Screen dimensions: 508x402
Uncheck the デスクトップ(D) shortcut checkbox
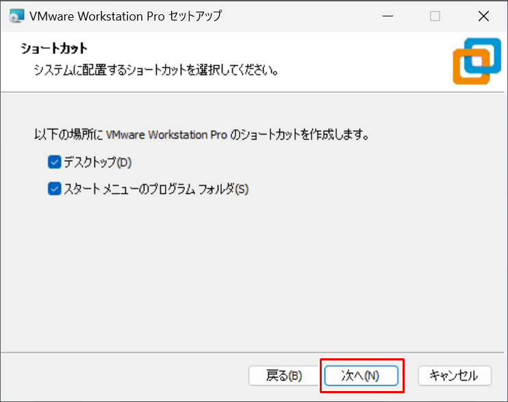54,163
